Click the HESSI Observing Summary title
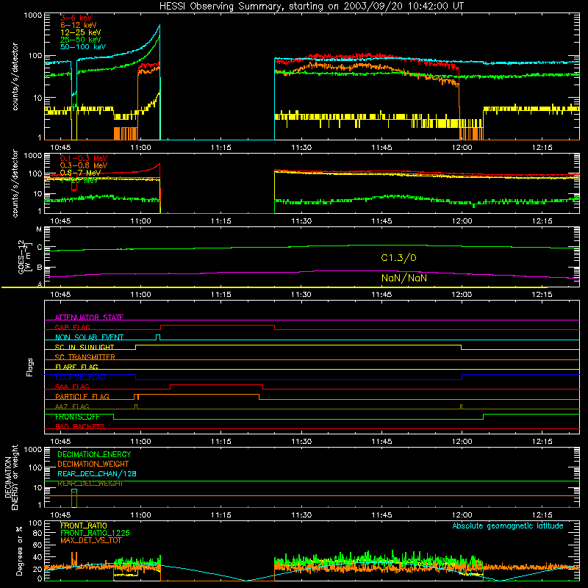Screen dimensions: 588x588 [311, 7]
